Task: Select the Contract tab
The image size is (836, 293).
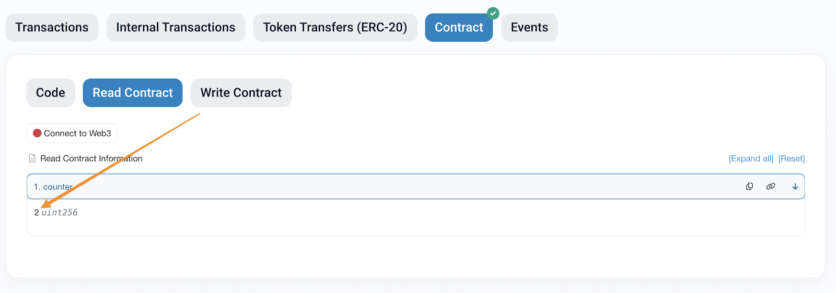Action: click(x=459, y=28)
